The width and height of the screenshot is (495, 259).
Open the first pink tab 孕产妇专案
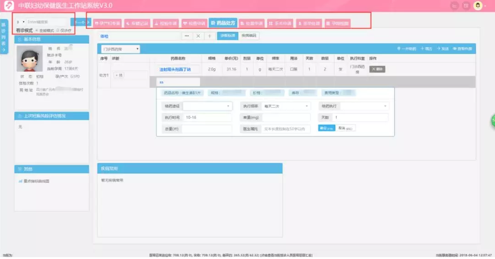[107, 23]
